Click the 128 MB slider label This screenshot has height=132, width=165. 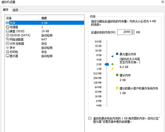(98, 82)
